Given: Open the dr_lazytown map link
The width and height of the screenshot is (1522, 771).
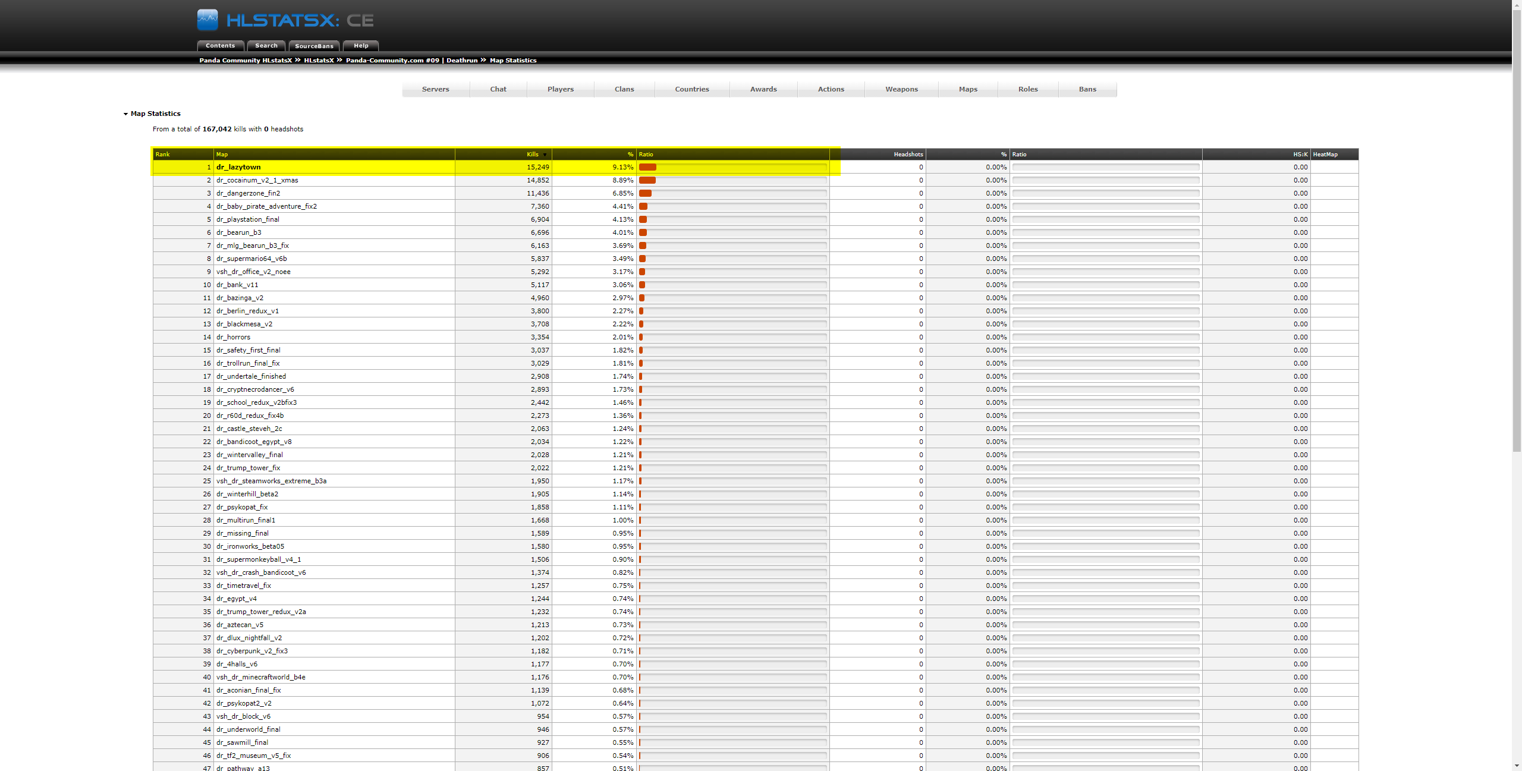Looking at the screenshot, I should coord(238,167).
